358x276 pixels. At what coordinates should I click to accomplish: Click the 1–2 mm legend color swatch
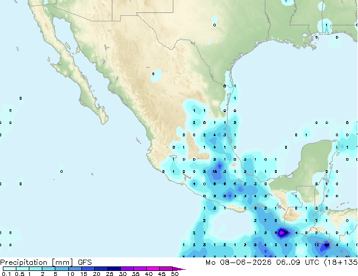coord(36,269)
